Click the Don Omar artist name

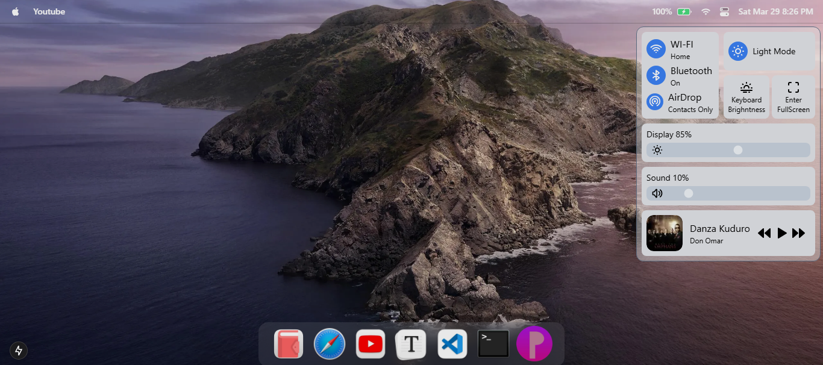[x=706, y=241]
